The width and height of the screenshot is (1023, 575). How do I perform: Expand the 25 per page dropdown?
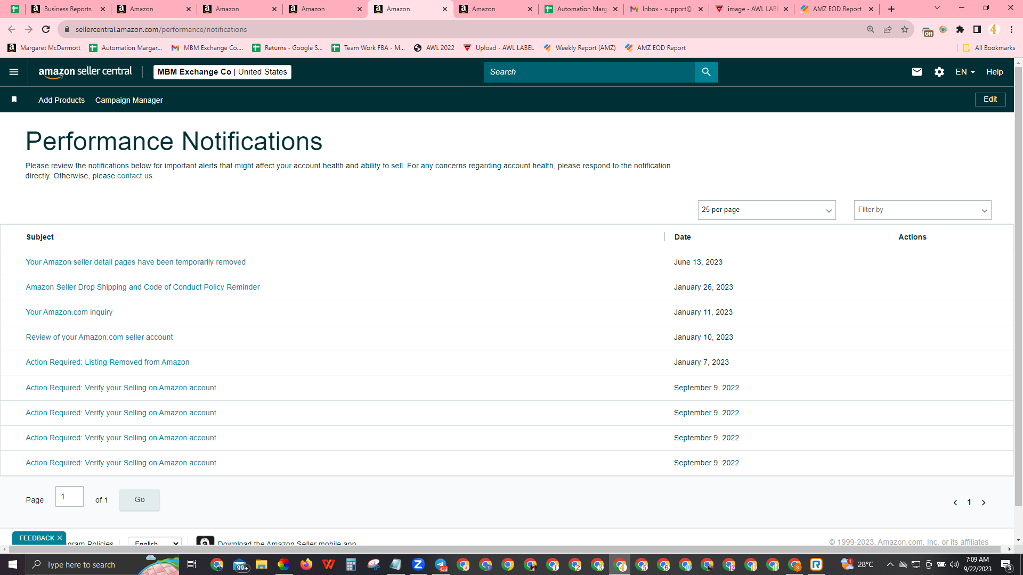tap(767, 210)
